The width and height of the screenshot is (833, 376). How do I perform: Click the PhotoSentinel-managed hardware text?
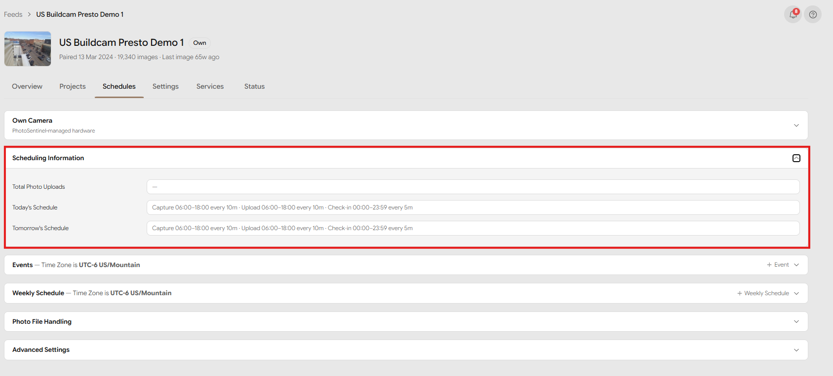pos(53,131)
